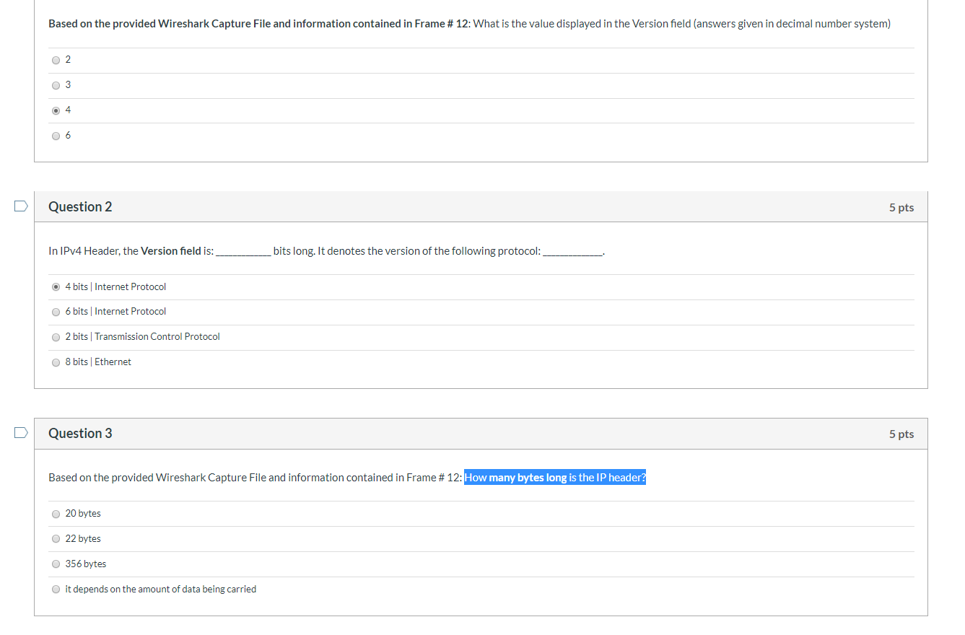Click the flag icon beside Question 2
The width and height of the screenshot is (965, 635).
21,206
